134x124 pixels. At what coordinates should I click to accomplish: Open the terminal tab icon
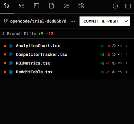(37, 6)
